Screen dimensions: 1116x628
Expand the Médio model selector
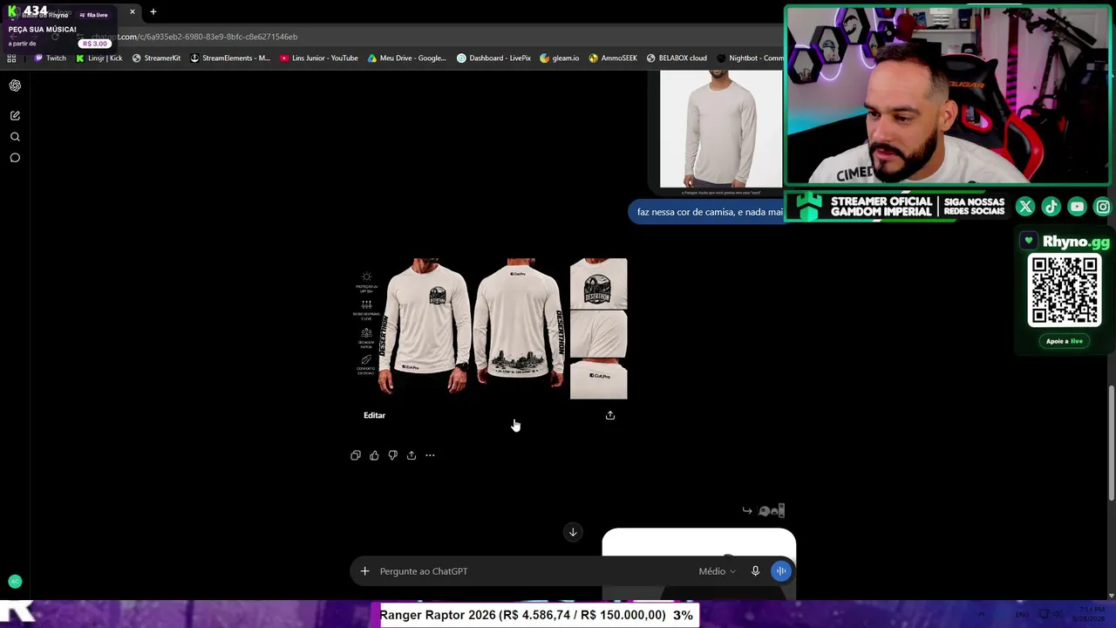[x=717, y=571]
